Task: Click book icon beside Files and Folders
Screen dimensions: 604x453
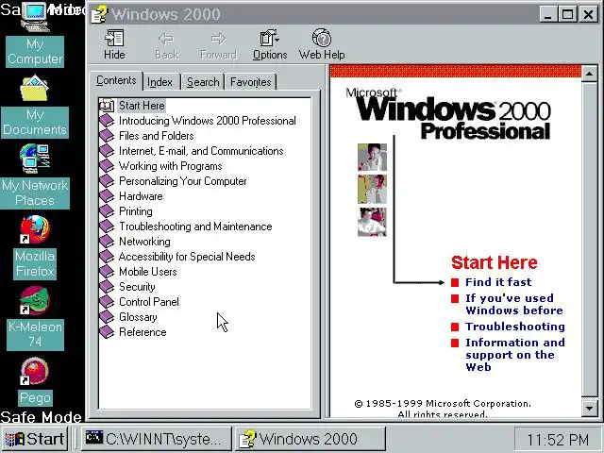Action: click(x=107, y=136)
